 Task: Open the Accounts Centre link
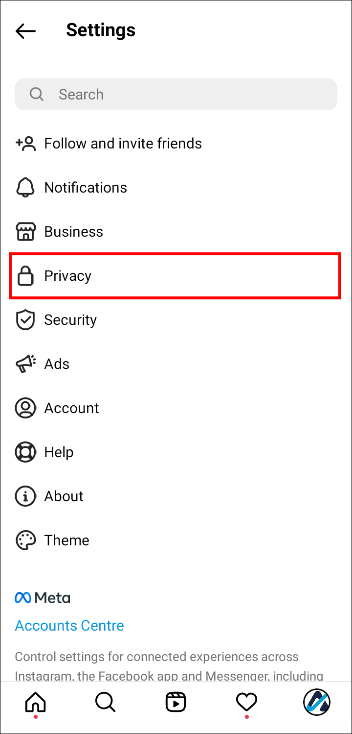coord(69,626)
